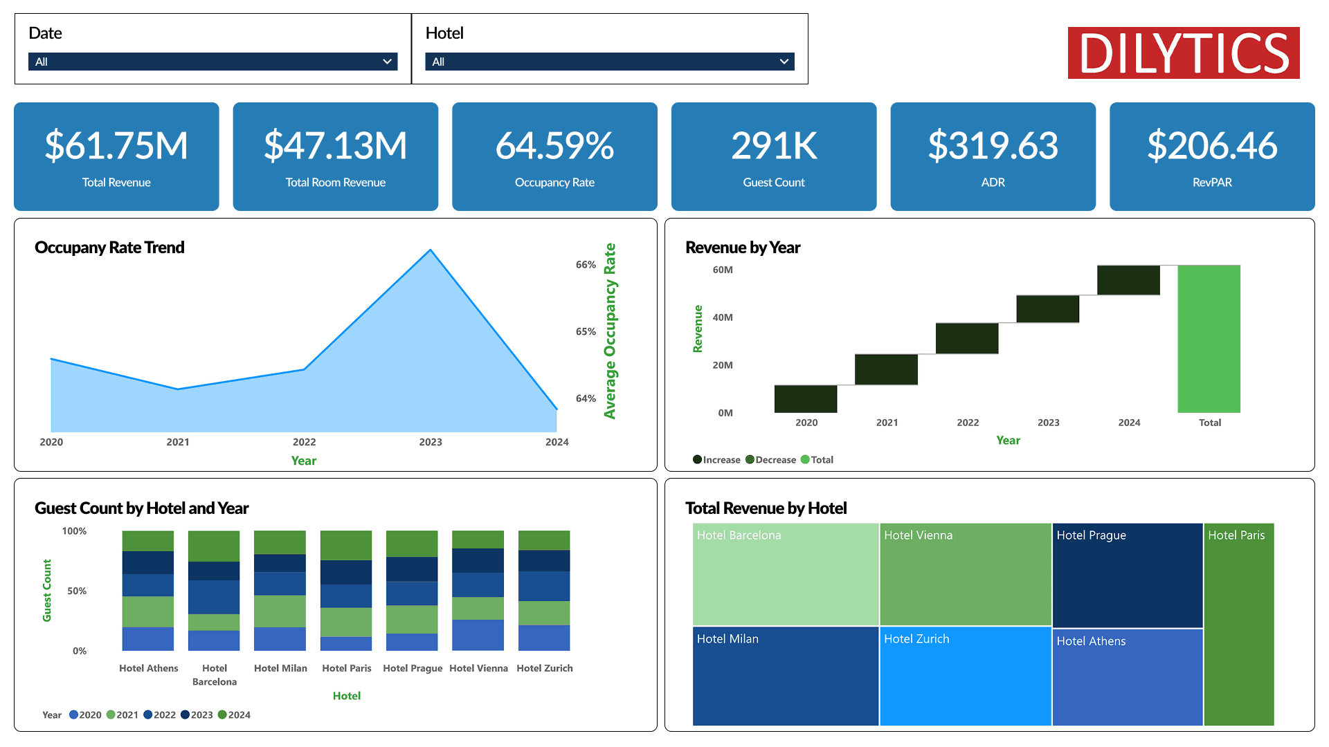The height and width of the screenshot is (747, 1329).
Task: Click the green Total waterfall bar
Action: tap(1209, 339)
